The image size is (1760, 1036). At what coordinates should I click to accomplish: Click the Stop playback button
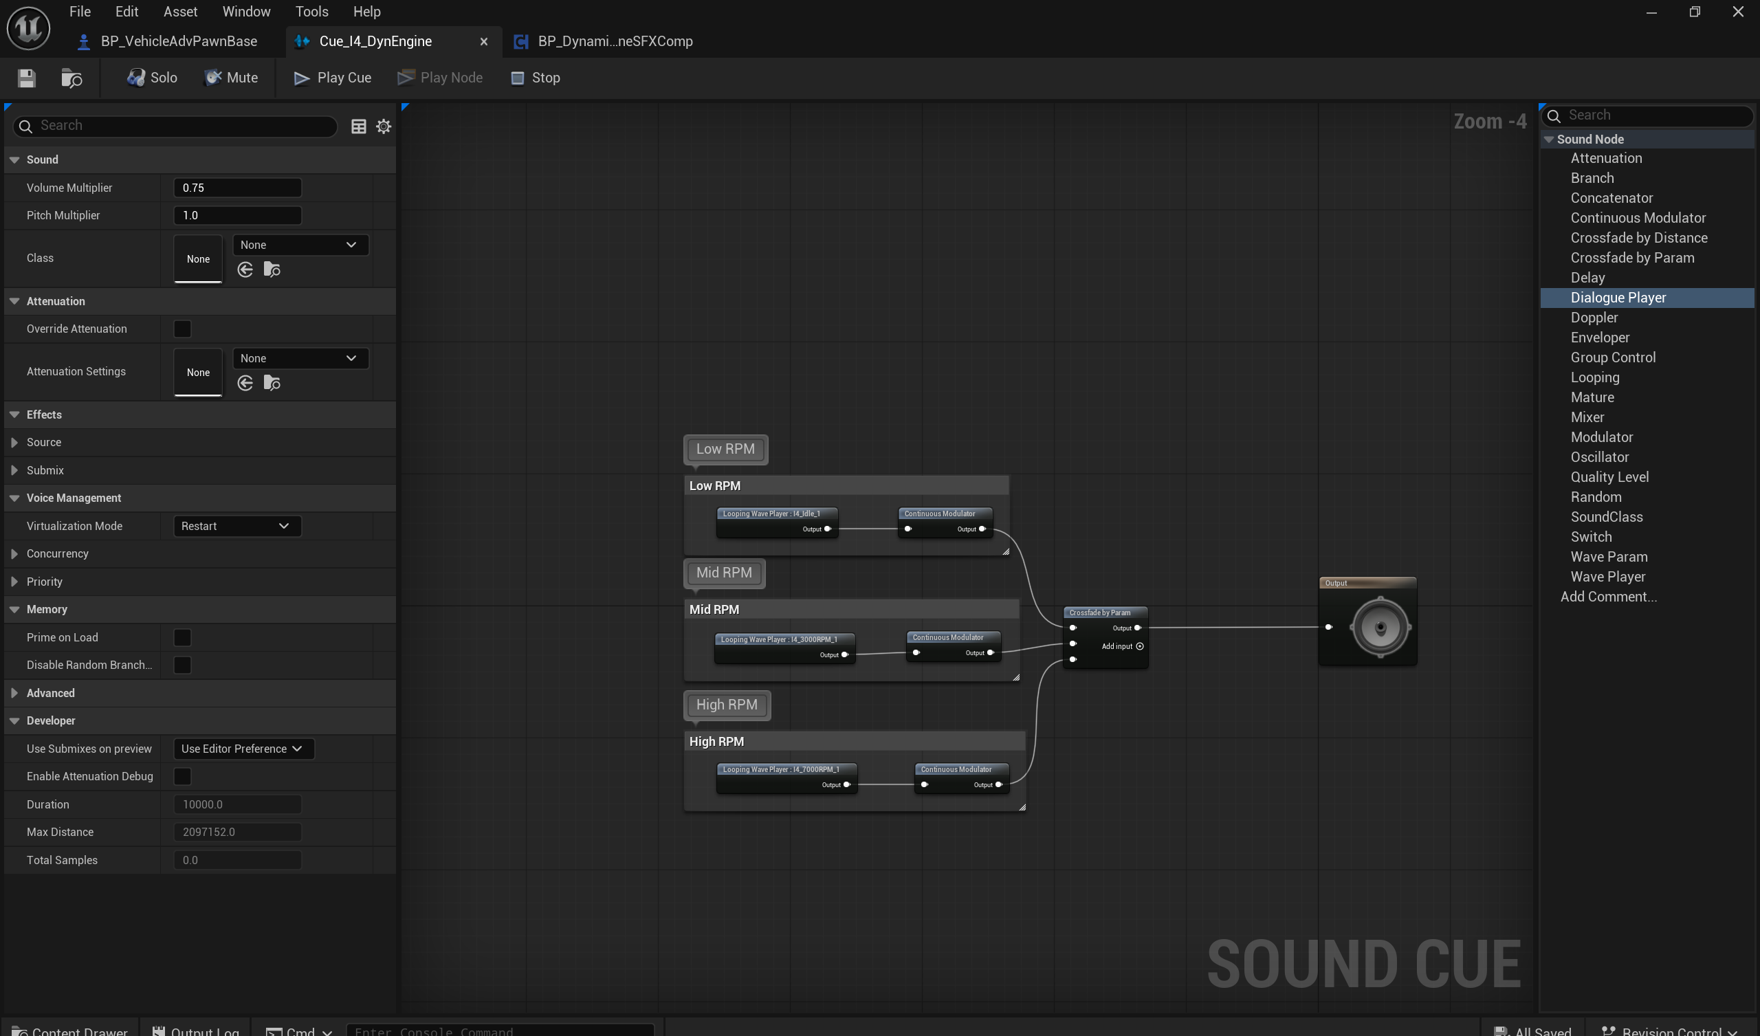536,78
